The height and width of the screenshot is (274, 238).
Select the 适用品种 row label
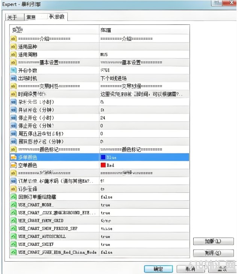tap(27, 47)
